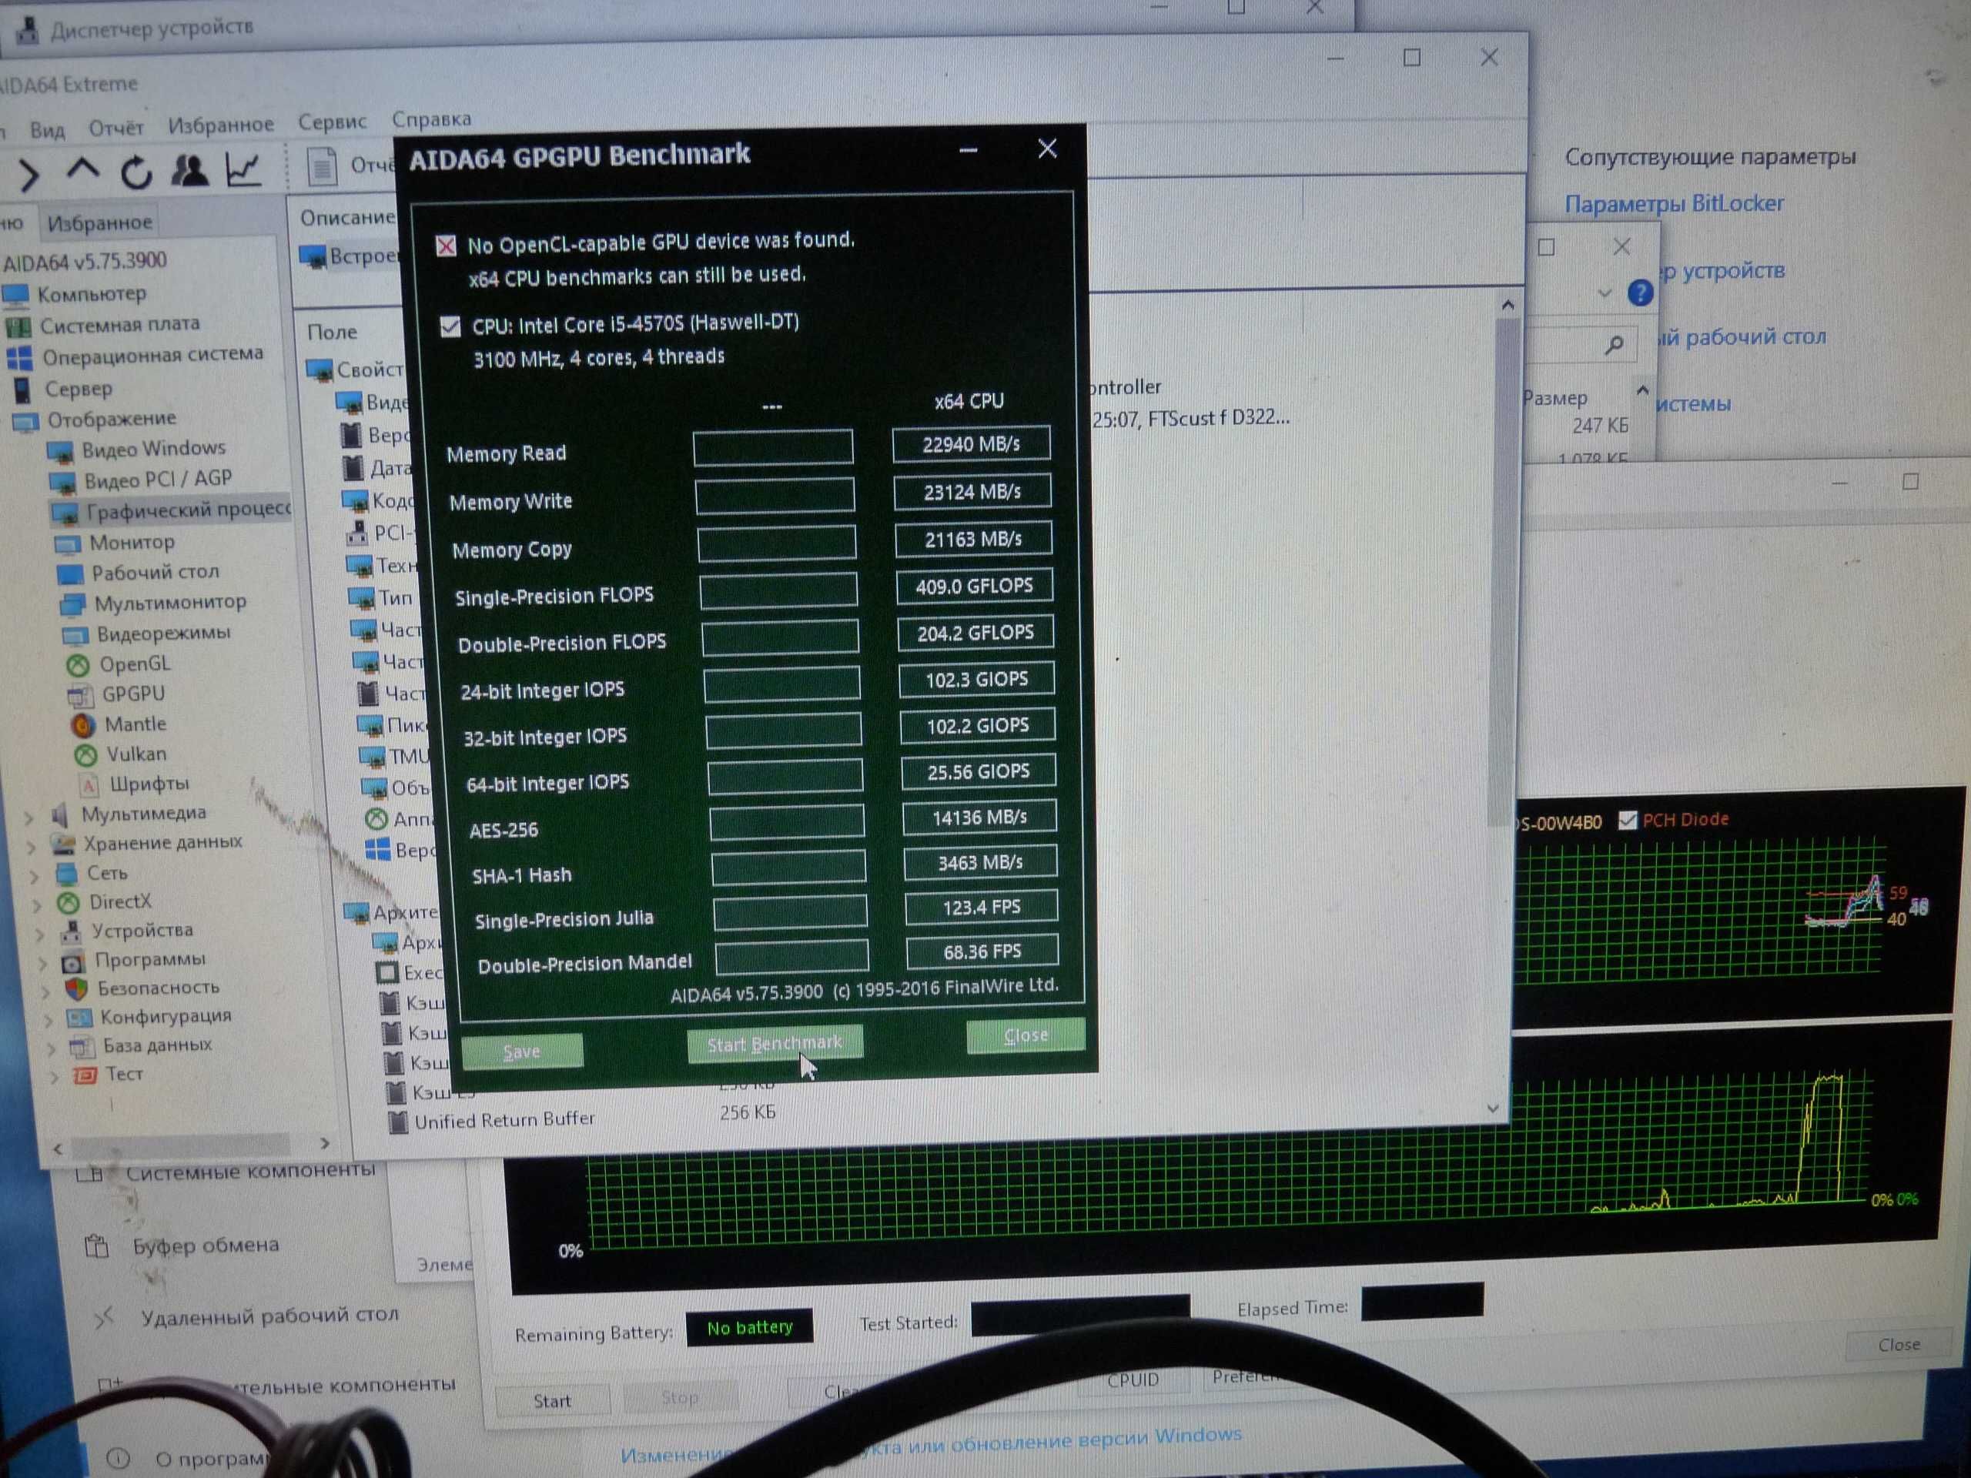
Task: Click the user manager toolbar icon
Action: coord(189,170)
